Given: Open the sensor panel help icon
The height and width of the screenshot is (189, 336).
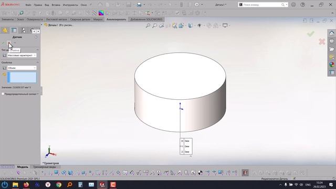Looking at the screenshot, I should (36, 37).
